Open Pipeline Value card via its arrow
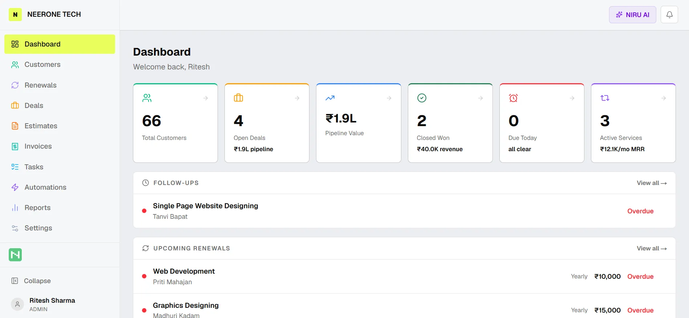The image size is (689, 318). coord(389,98)
